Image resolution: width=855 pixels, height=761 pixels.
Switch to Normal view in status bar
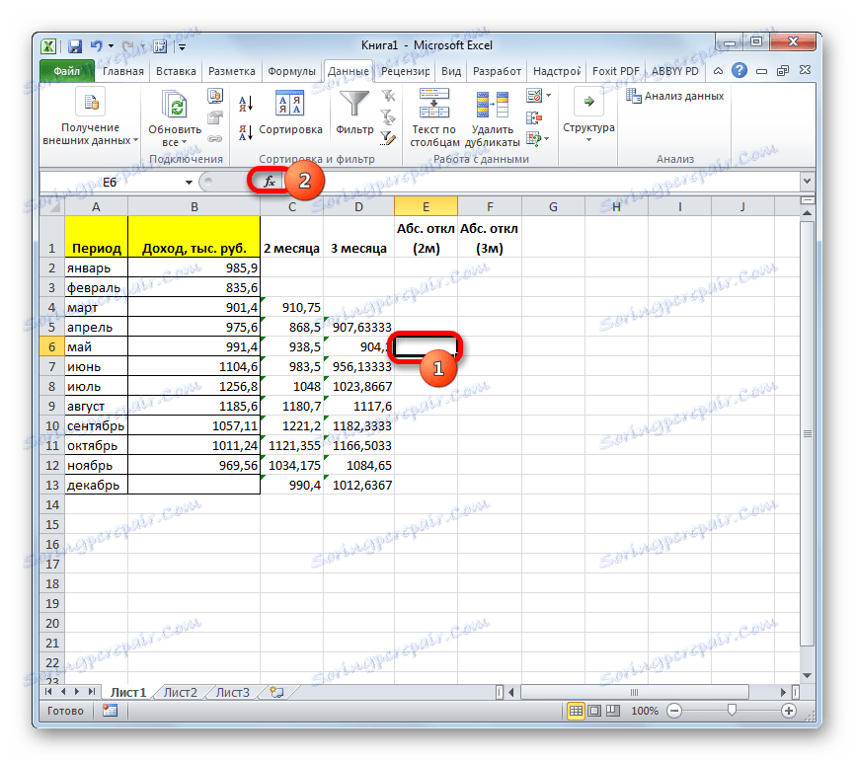[576, 710]
